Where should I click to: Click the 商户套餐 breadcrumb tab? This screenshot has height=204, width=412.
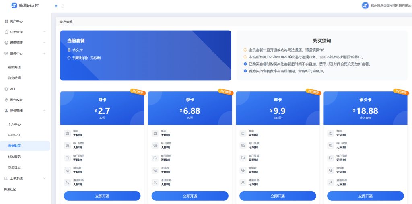[x=66, y=22]
